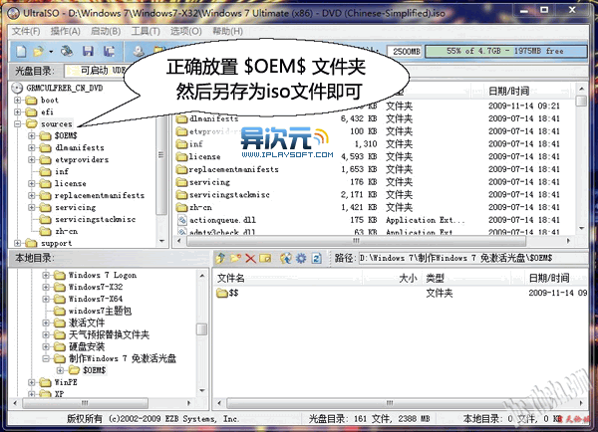
Task: Click the local pane Refresh icon
Action: 317,258
